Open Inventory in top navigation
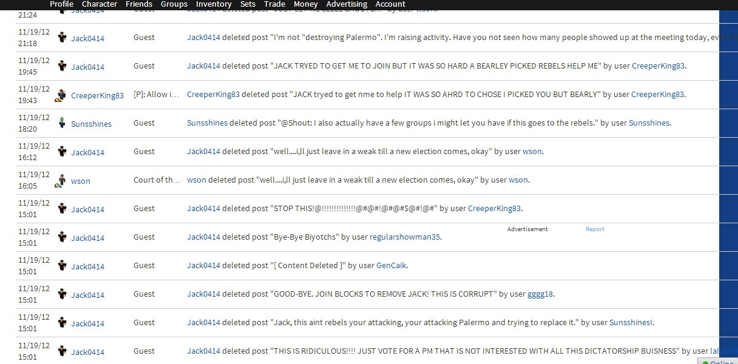 click(214, 4)
